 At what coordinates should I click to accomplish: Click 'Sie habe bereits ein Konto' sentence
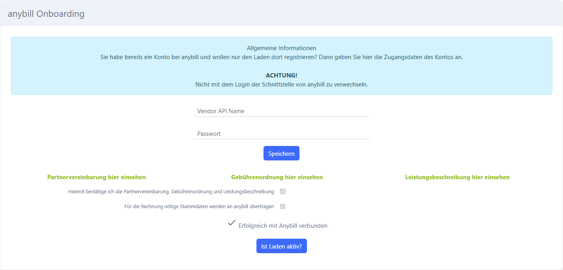click(281, 57)
